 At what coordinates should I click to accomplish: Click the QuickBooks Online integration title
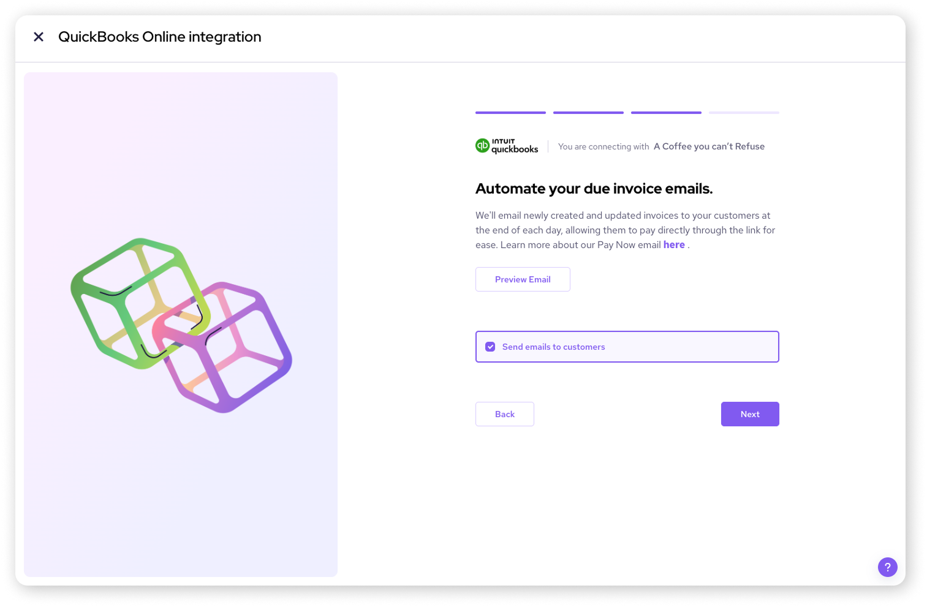(160, 37)
